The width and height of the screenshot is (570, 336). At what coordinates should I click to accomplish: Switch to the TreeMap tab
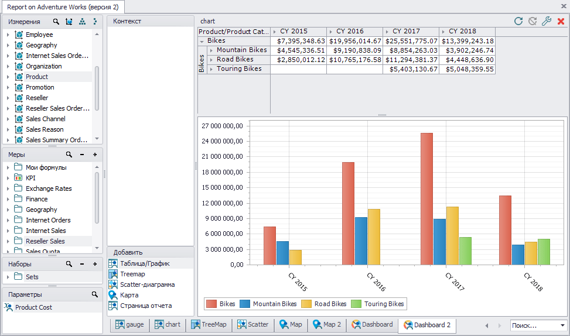(209, 324)
